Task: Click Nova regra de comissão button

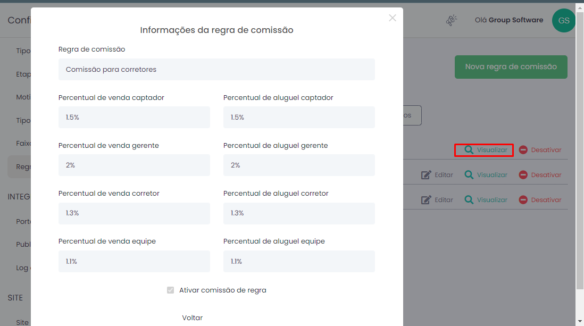Action: tap(511, 66)
